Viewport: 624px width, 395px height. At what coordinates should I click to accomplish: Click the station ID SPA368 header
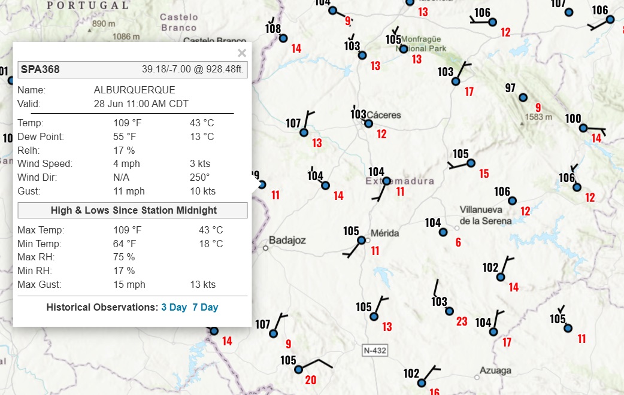[40, 69]
